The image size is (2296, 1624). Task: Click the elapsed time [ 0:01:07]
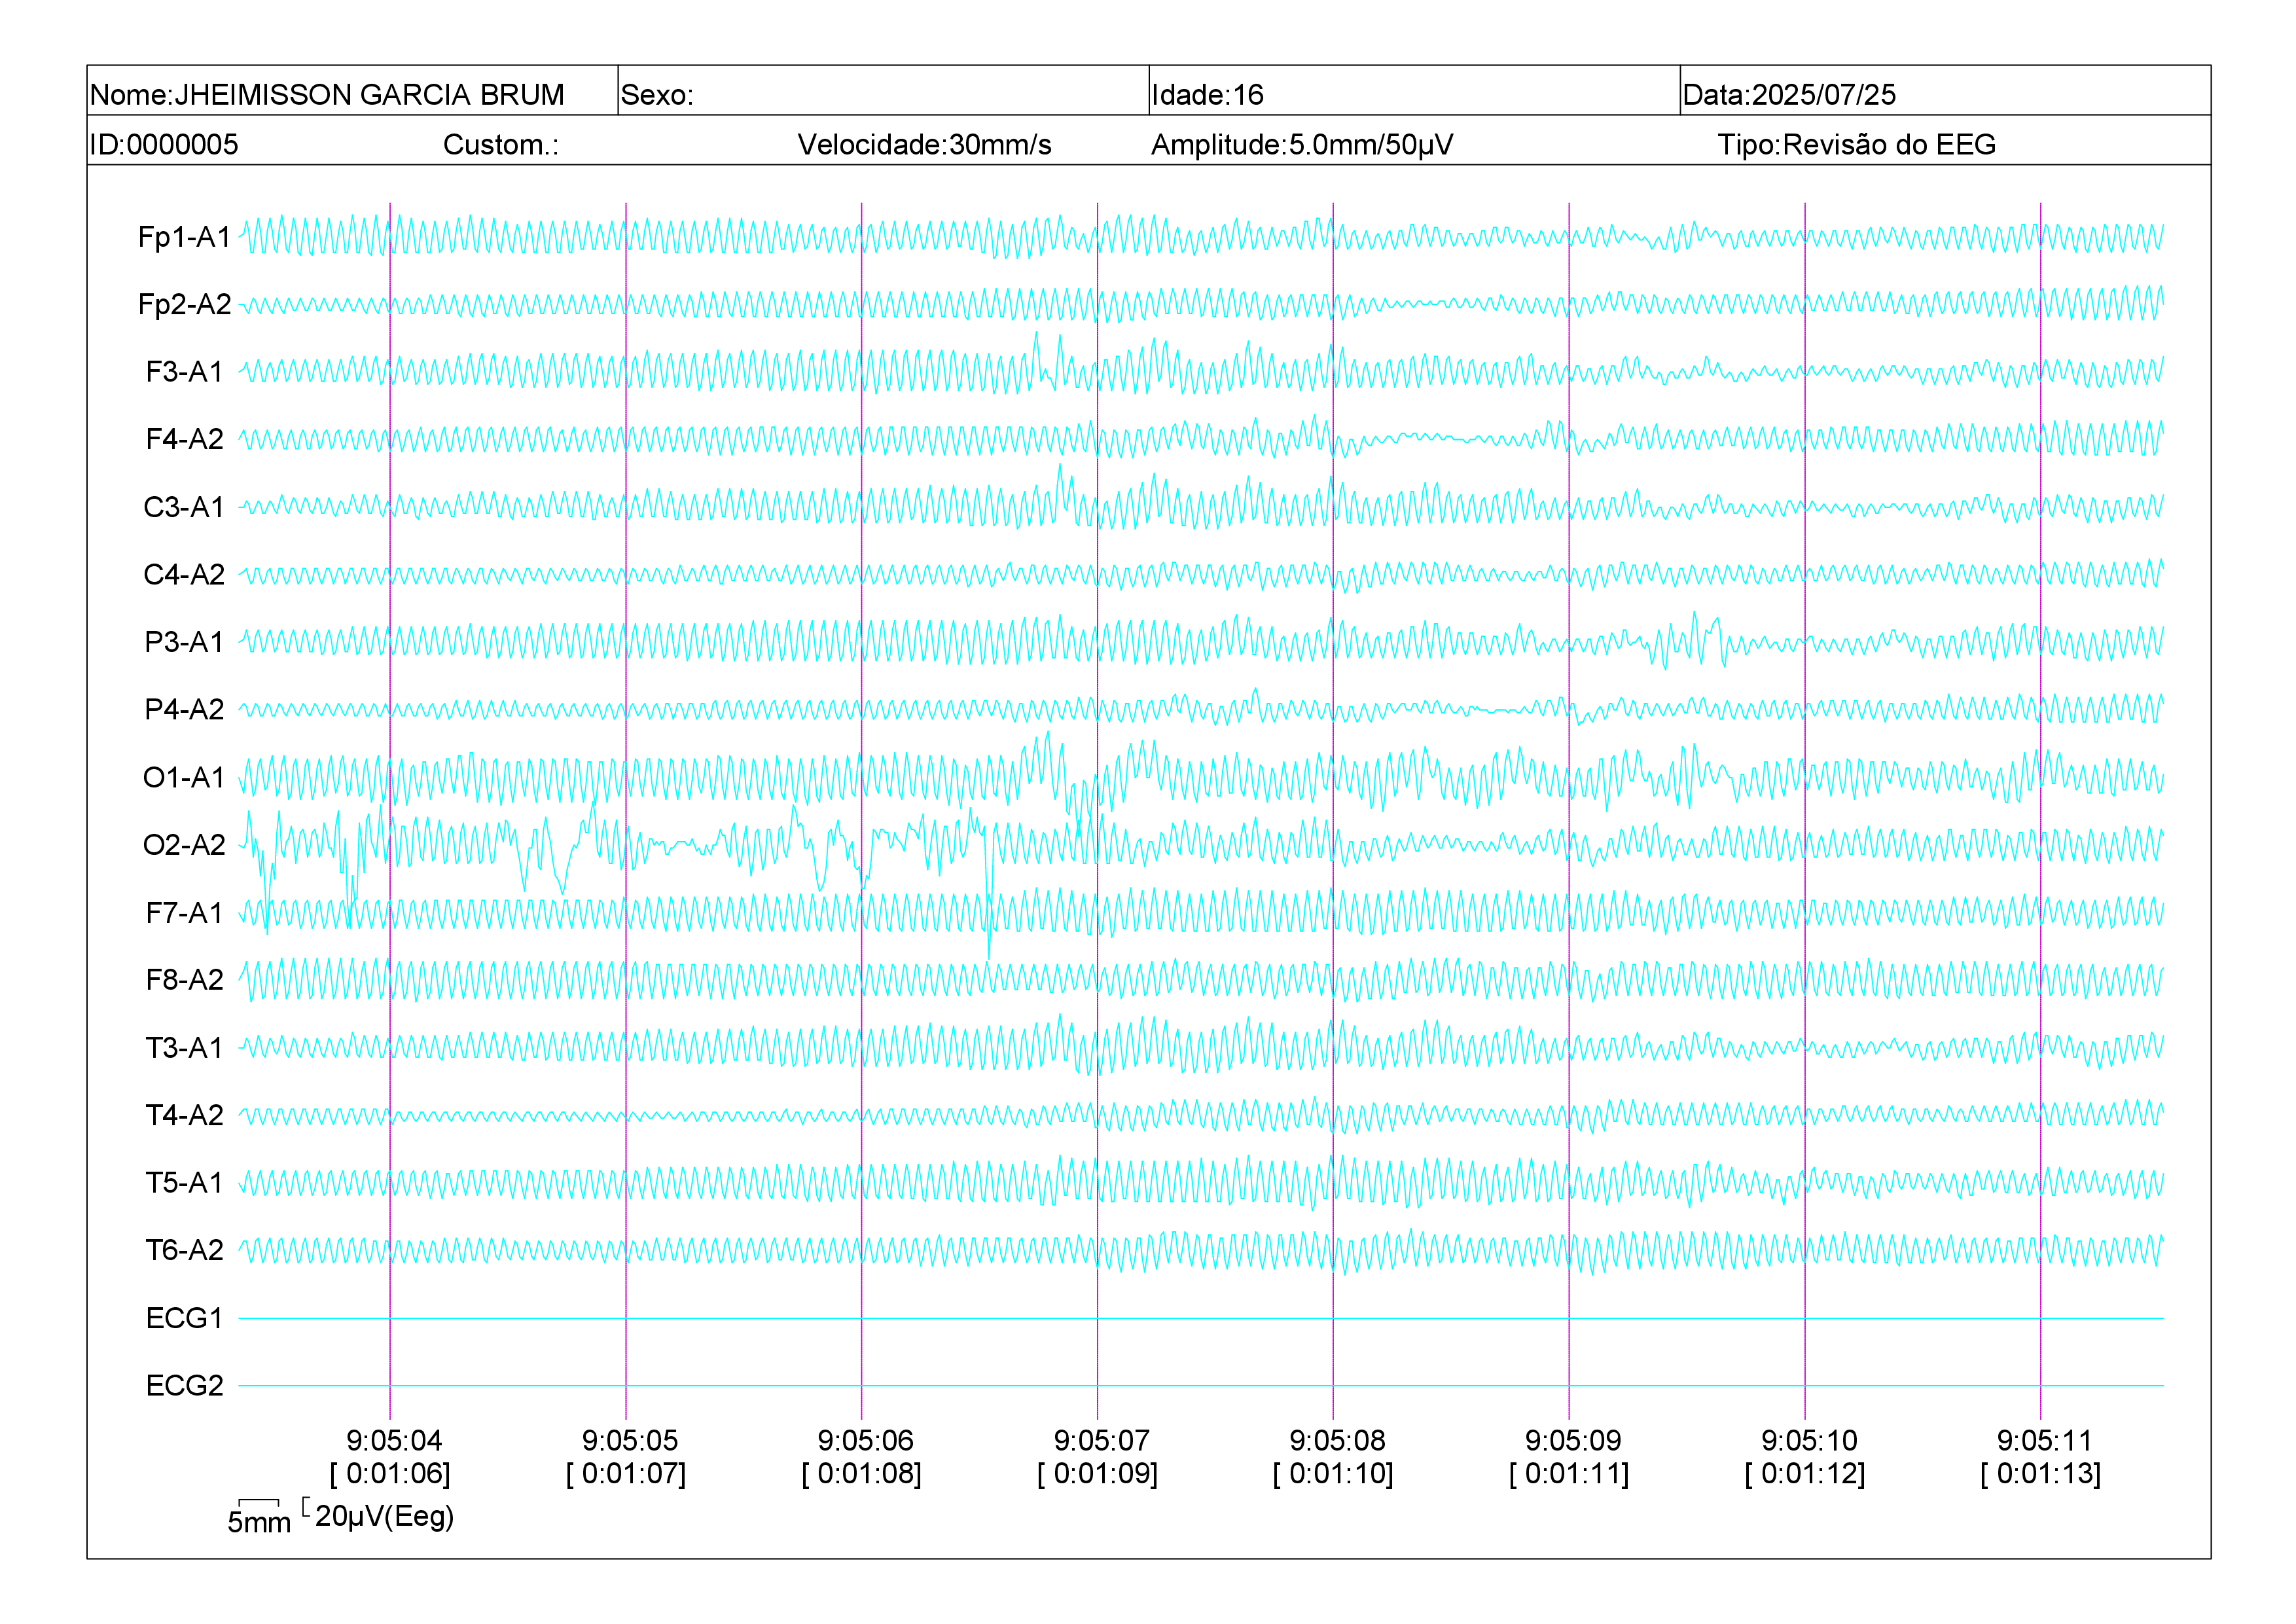626,1474
